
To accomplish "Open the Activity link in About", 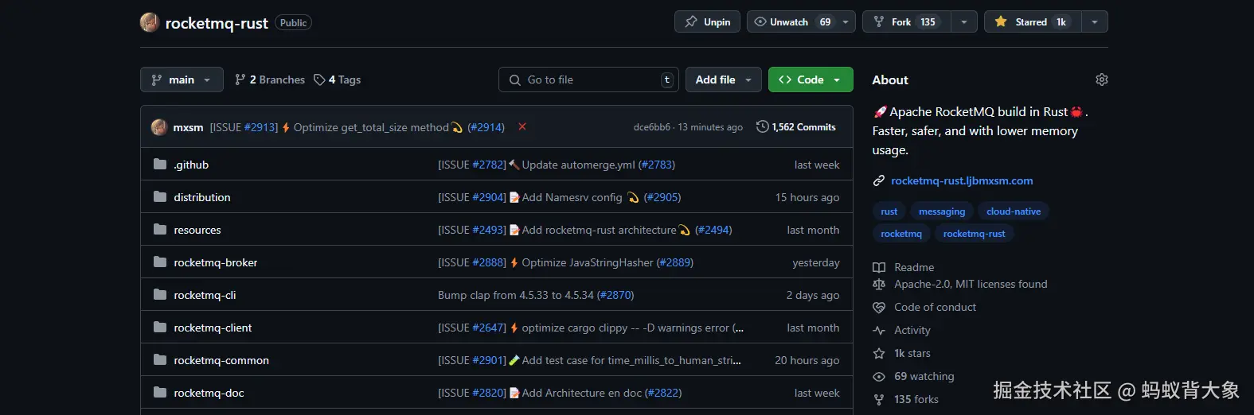I will (912, 330).
